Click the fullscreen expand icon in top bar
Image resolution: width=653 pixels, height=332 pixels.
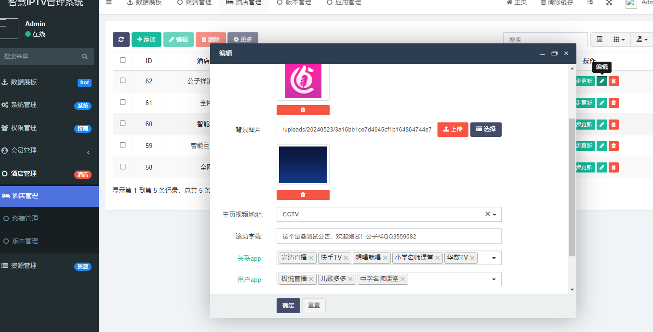(x=609, y=2)
